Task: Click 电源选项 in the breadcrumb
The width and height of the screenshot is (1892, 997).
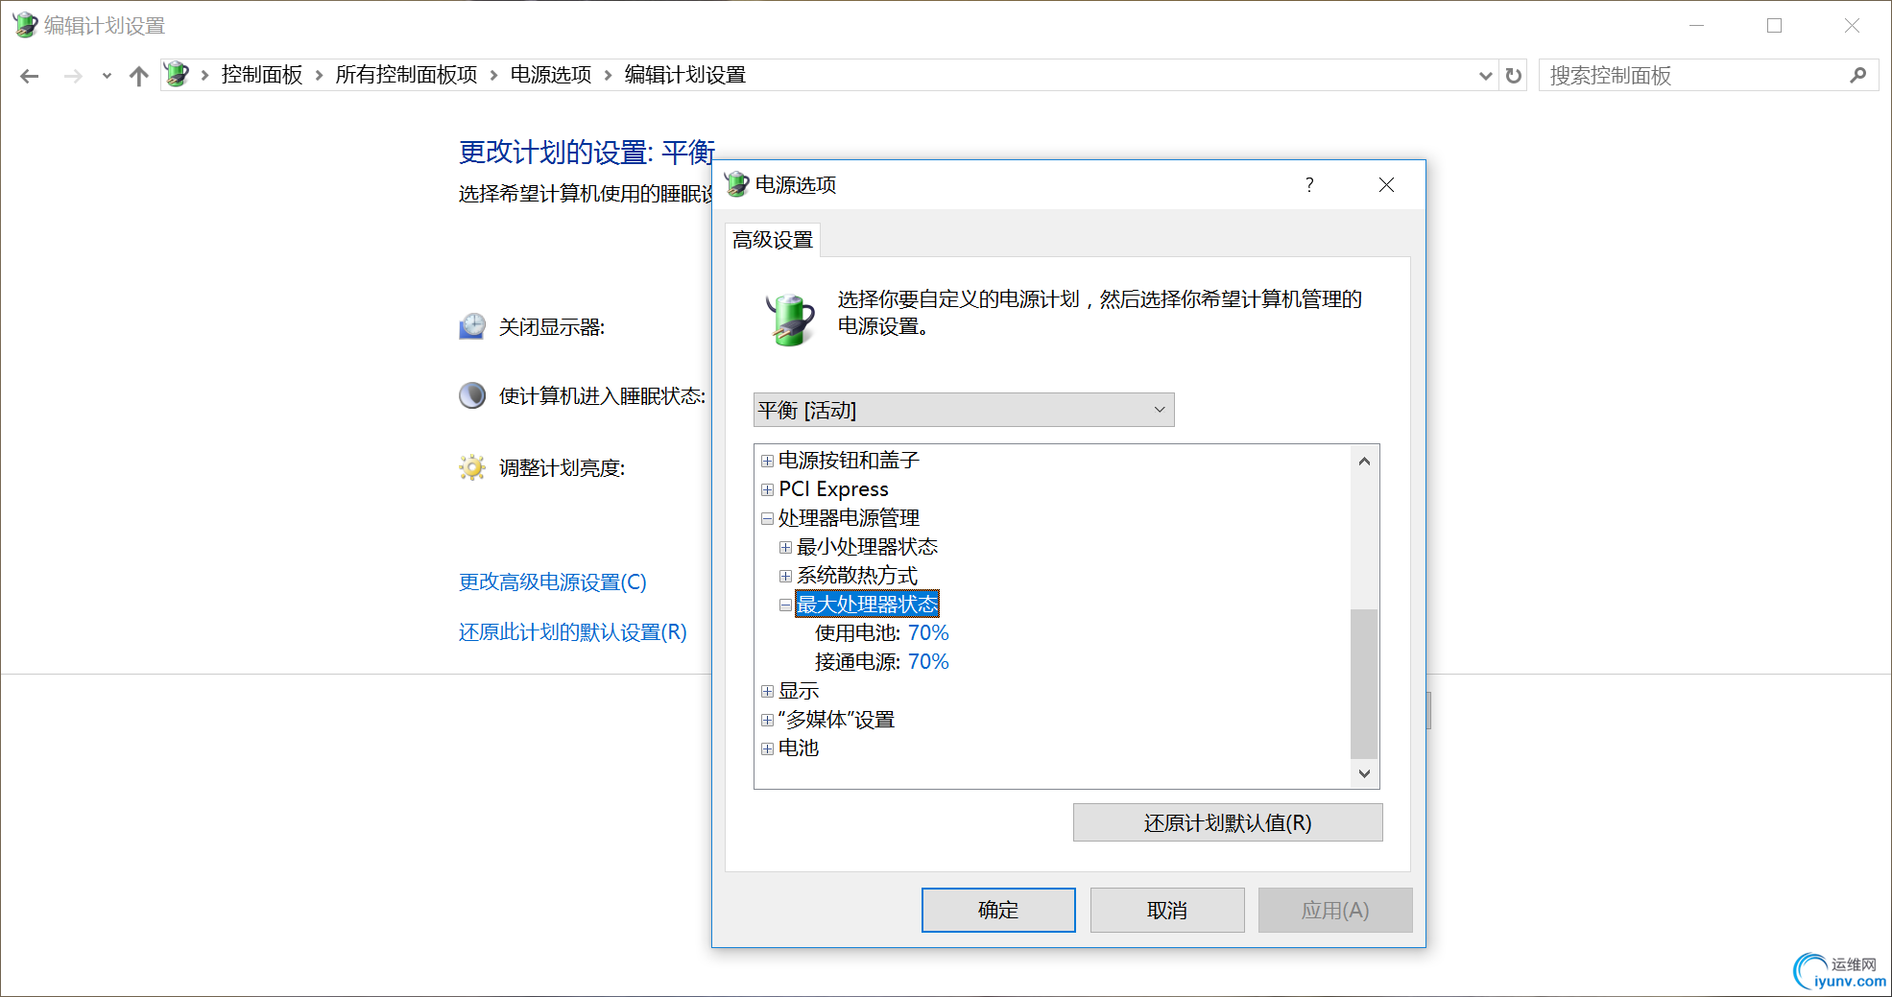Action: click(551, 75)
